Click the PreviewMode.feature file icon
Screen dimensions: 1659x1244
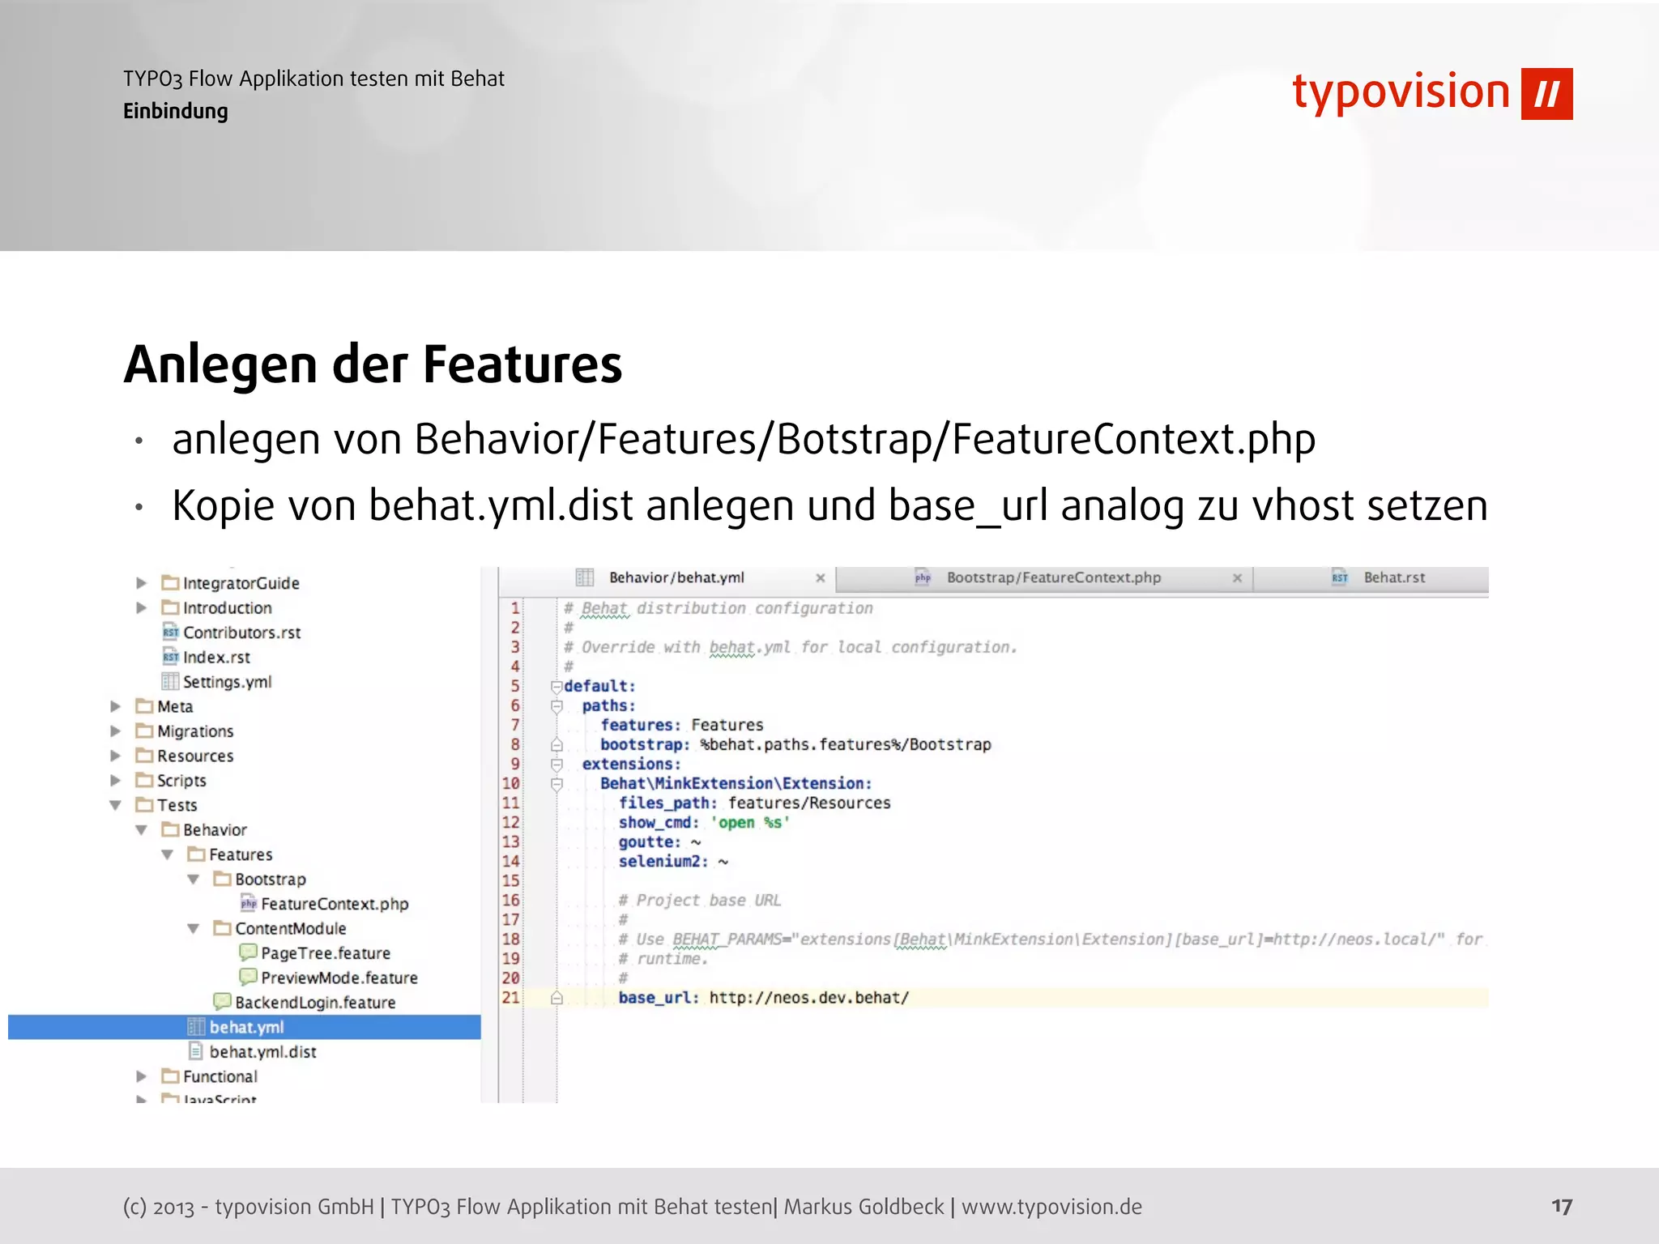[248, 978]
